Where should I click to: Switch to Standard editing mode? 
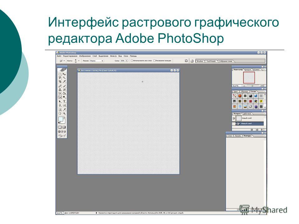(60, 127)
